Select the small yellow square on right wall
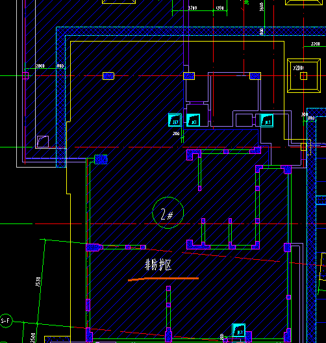326x343 pixels. (x=304, y=147)
